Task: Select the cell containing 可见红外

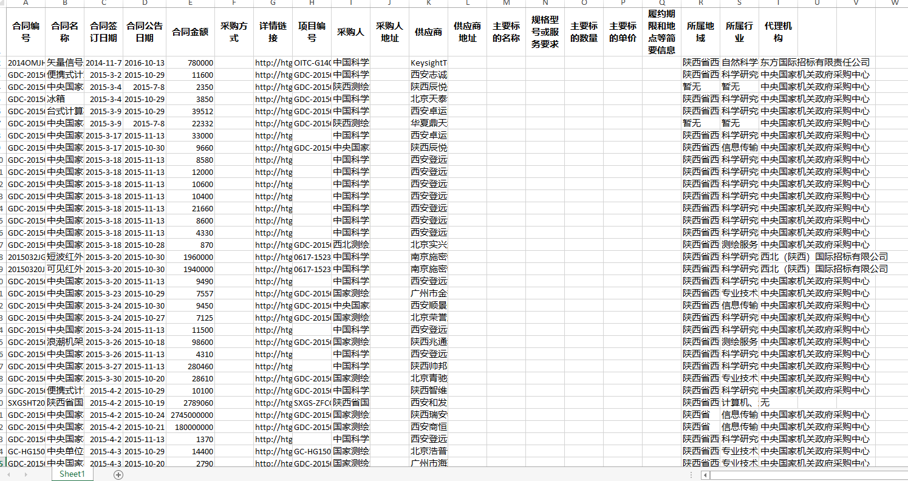Action: pyautogui.click(x=64, y=269)
